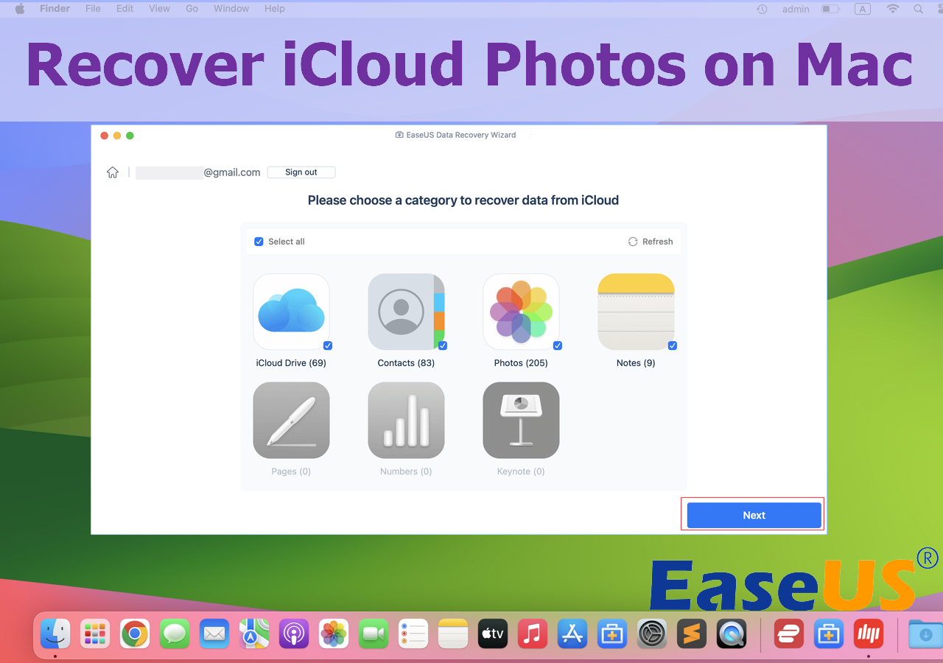Open Podcasts from the Dock
Image resolution: width=943 pixels, height=663 pixels.
[294, 633]
